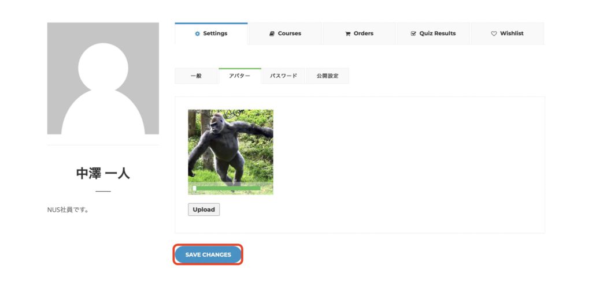Open the パスワード sub-tab
The image size is (592, 303).
(x=283, y=76)
